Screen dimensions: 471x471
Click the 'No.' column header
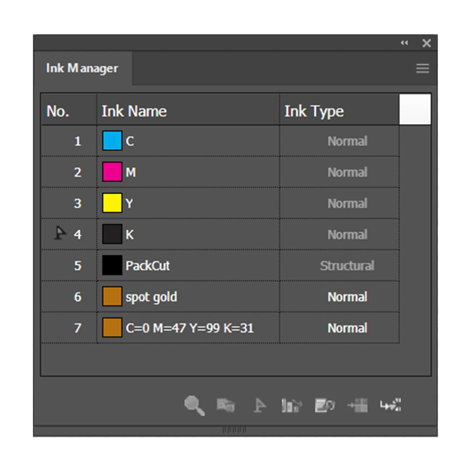[69, 110]
